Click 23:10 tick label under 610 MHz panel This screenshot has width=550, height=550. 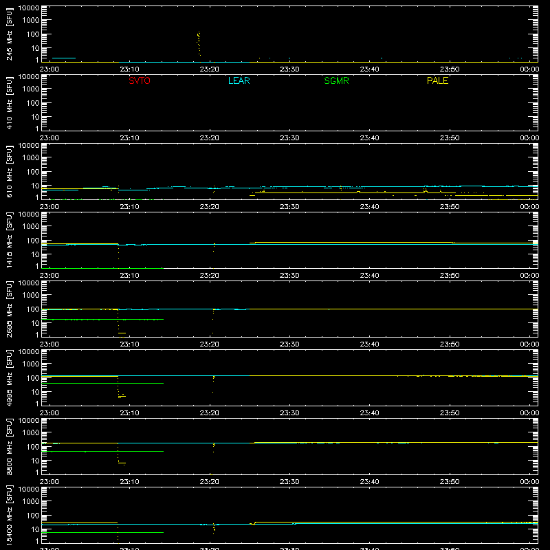(129, 207)
